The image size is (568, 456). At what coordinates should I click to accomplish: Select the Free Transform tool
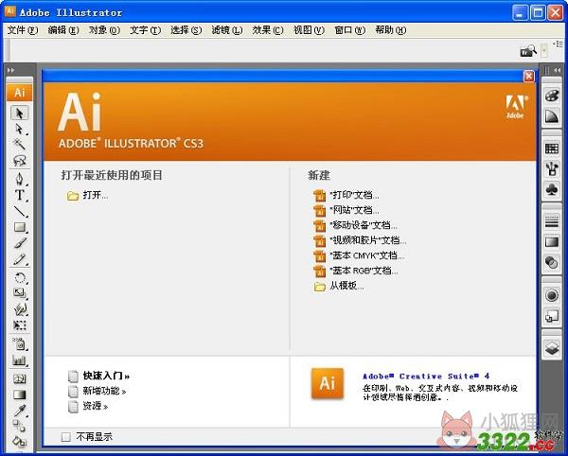(20, 325)
